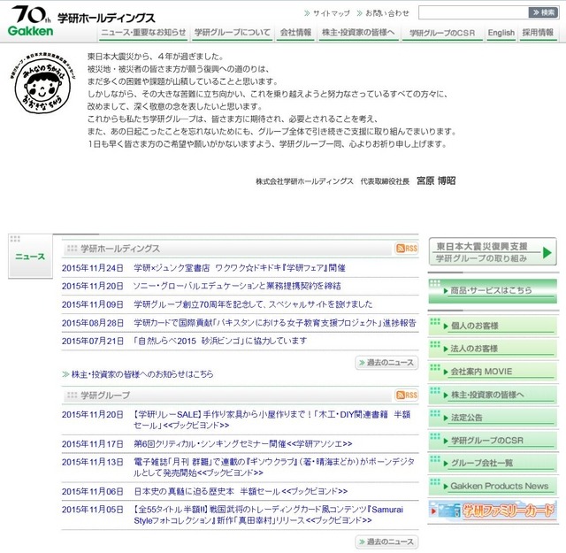Click the 学研ファミリーカード banner
This screenshot has width=566, height=553.
493,511
